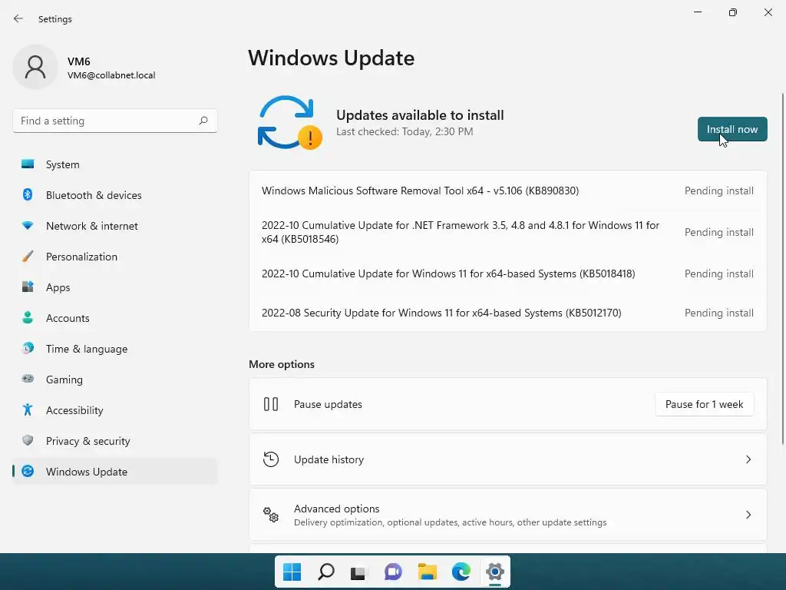Open the Start menu from the taskbar
The image size is (786, 590).
click(292, 572)
